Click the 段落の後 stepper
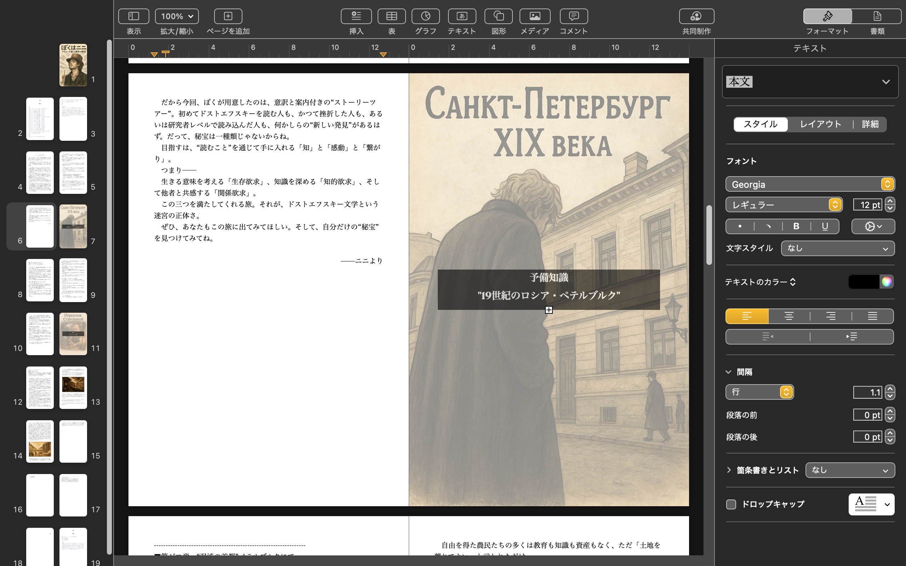 pyautogui.click(x=890, y=437)
